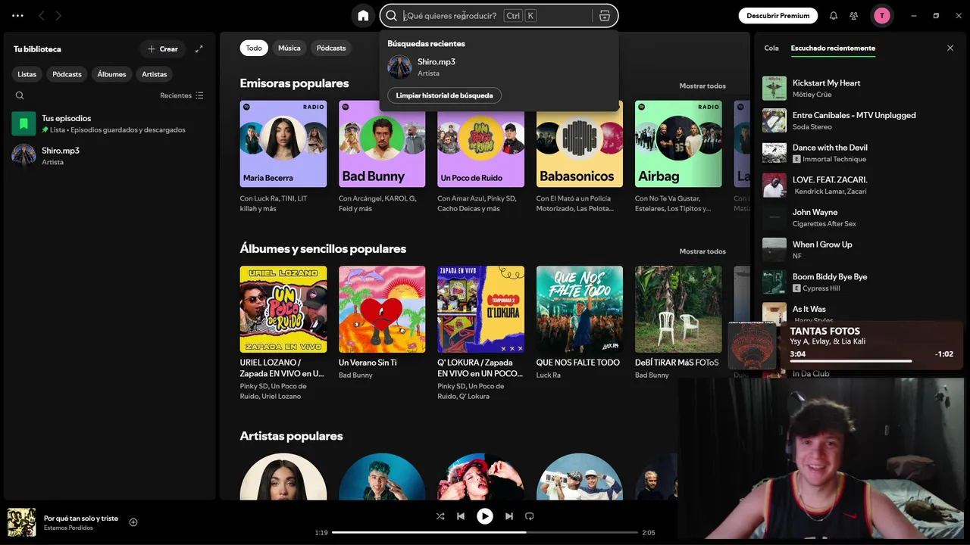Filter library by Listas

pos(27,74)
